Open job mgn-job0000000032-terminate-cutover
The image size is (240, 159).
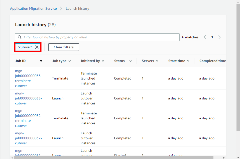[x=28, y=118]
